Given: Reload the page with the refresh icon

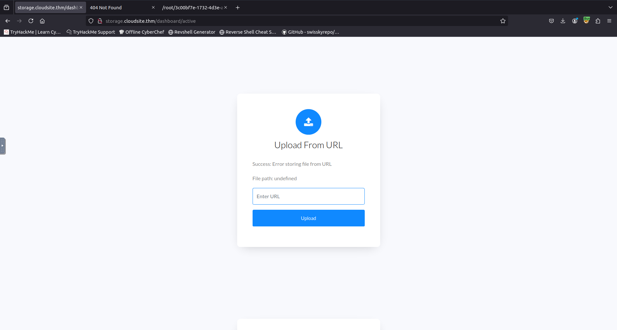Looking at the screenshot, I should pos(31,21).
